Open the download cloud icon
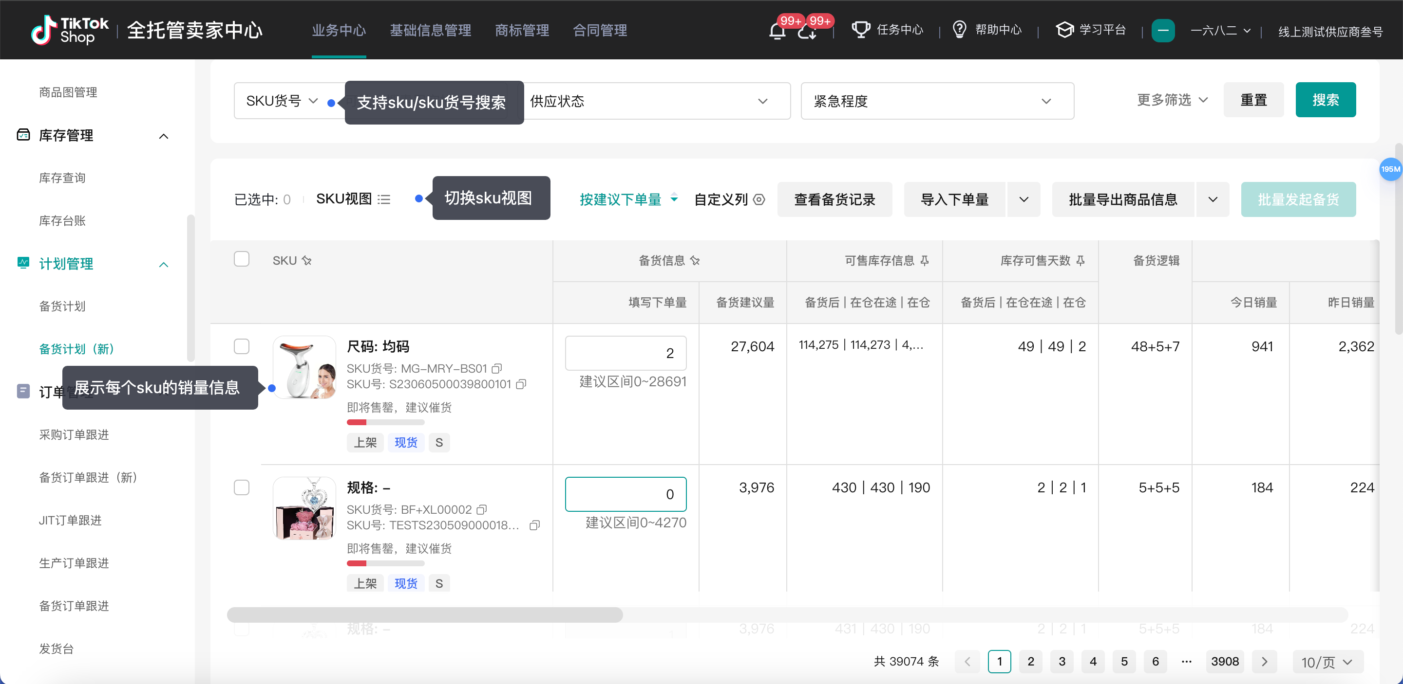 coord(807,31)
